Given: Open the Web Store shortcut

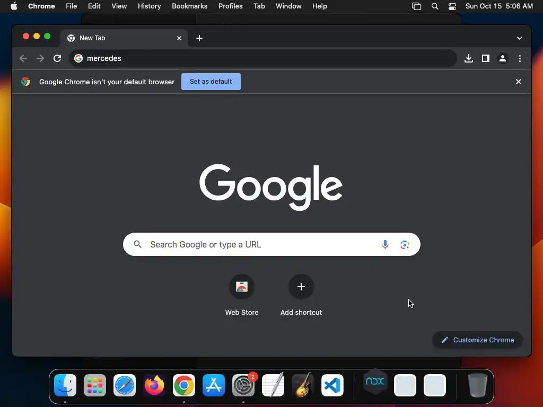Looking at the screenshot, I should point(242,287).
